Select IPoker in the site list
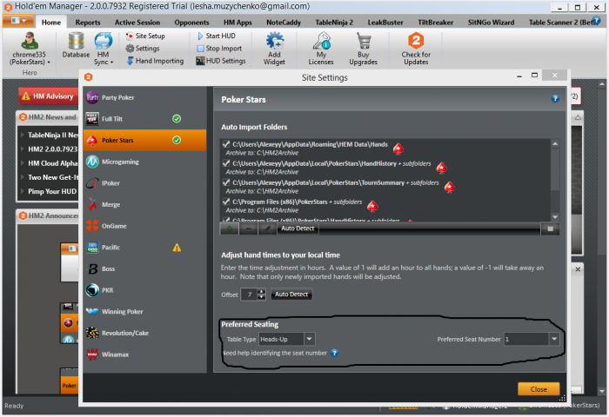Viewport: 609px width, 417px height. click(x=144, y=183)
